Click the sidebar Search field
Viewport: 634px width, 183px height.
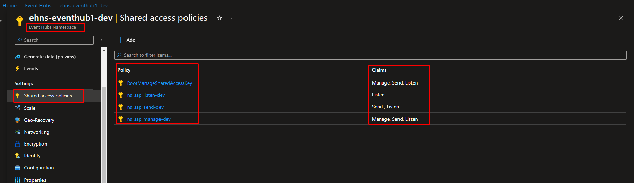click(x=56, y=40)
